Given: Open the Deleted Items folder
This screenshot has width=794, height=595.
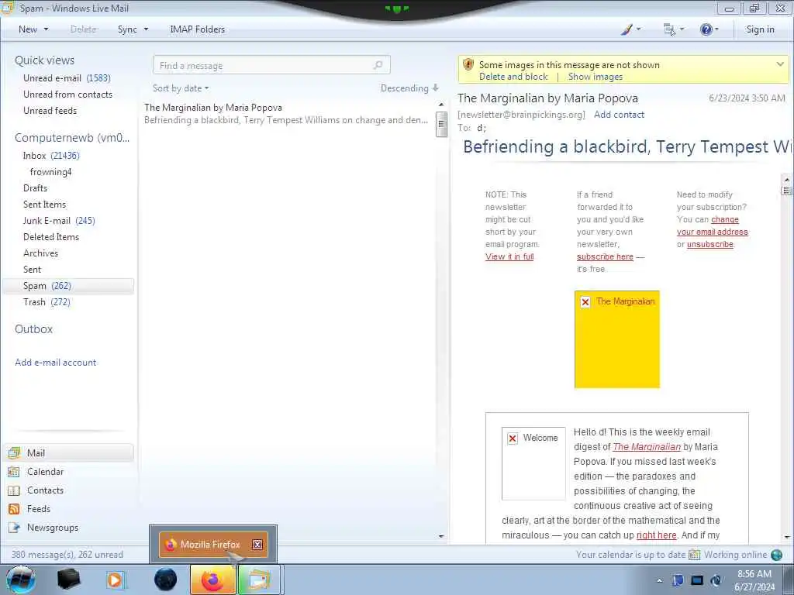Looking at the screenshot, I should 51,237.
